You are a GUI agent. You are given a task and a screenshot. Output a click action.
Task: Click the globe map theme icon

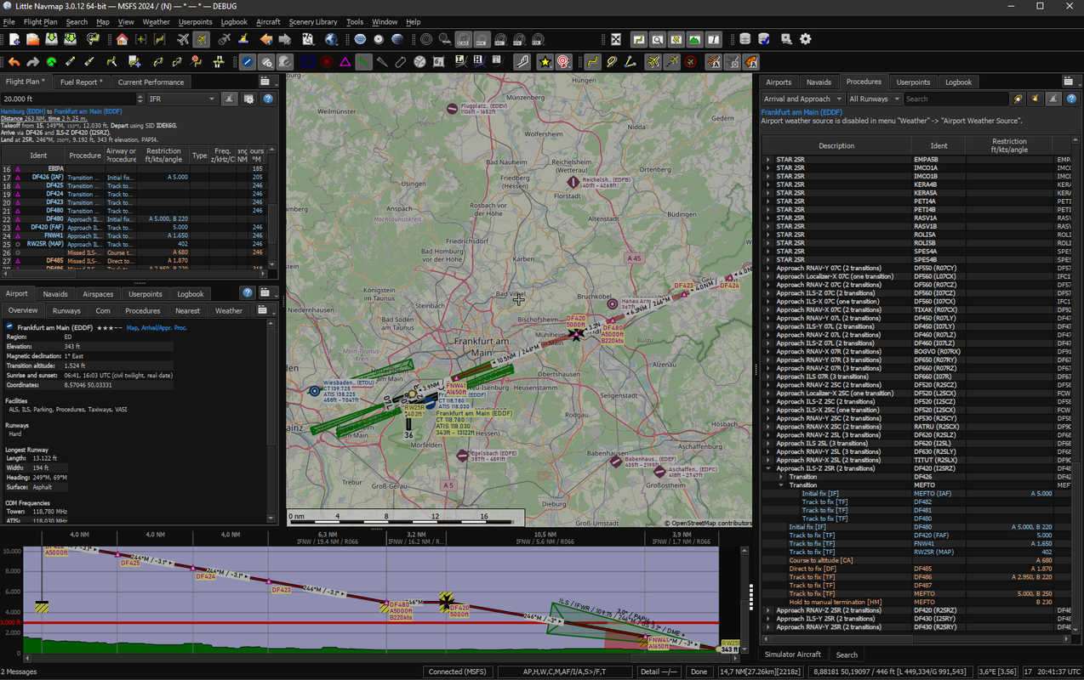pos(332,39)
